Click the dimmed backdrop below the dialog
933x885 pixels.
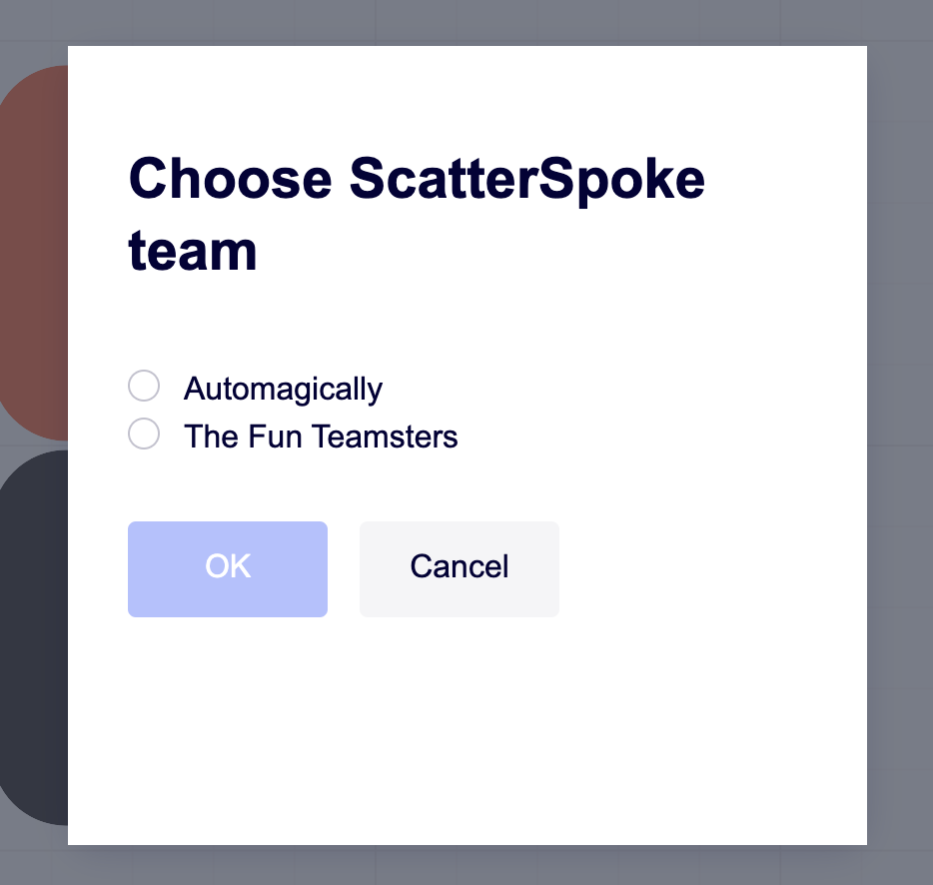466,865
